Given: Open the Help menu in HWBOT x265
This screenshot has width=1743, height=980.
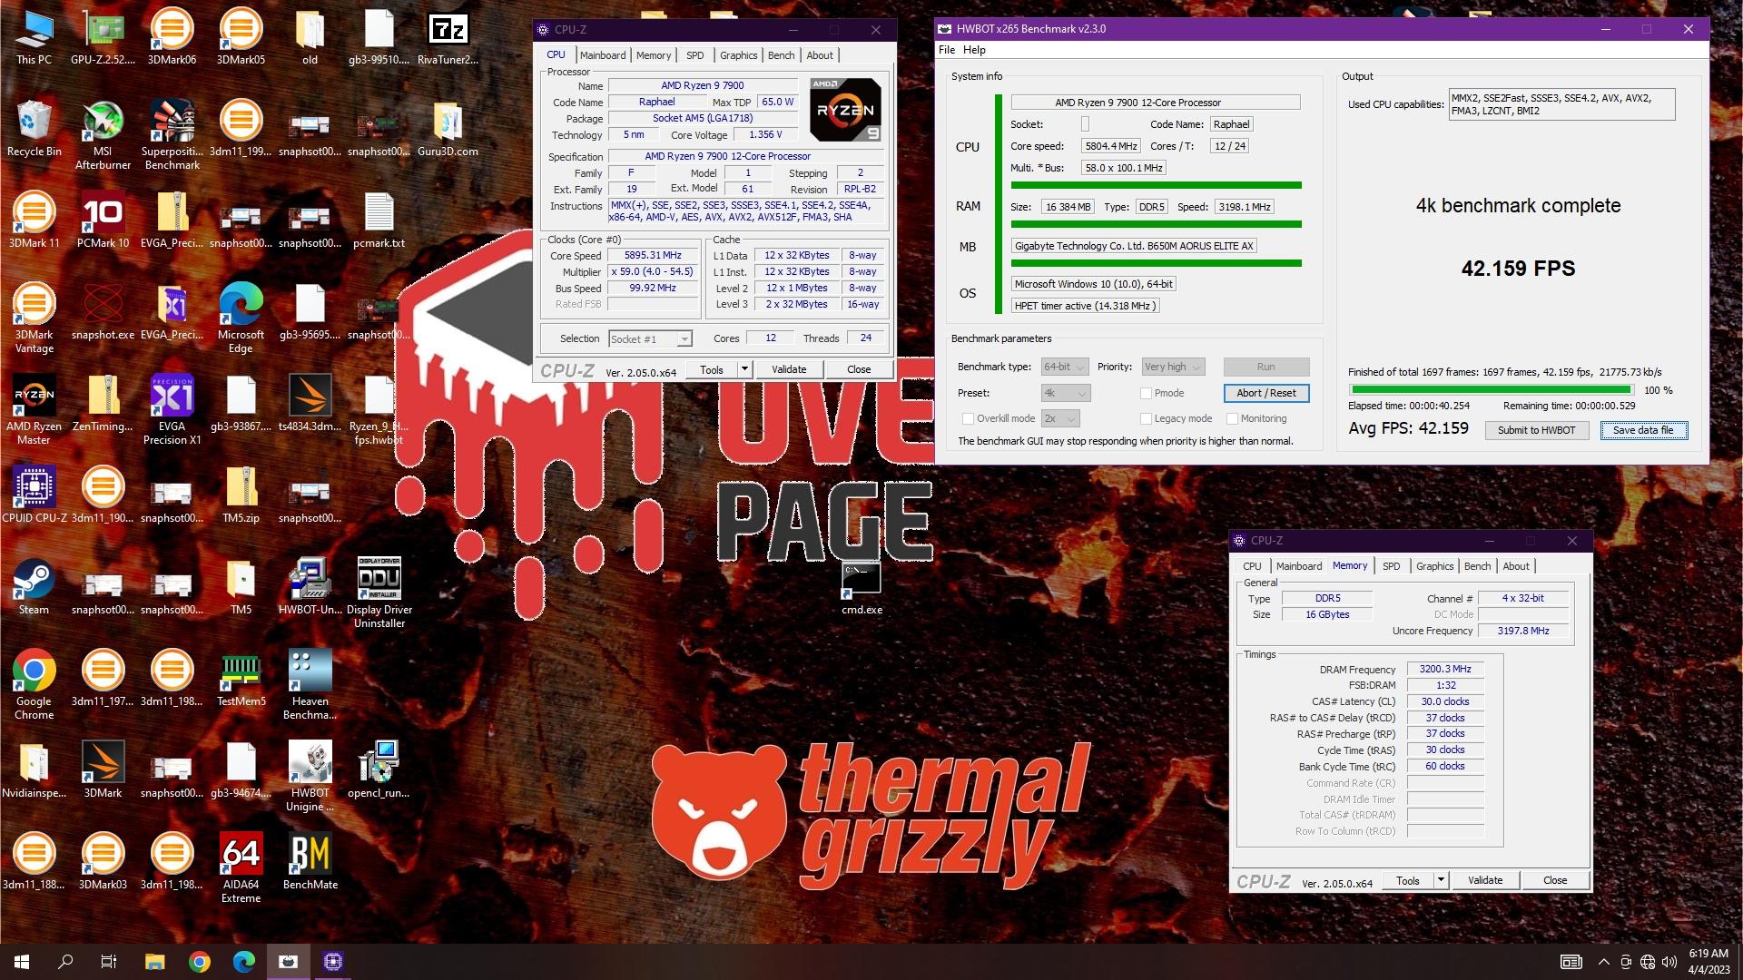Looking at the screenshot, I should click(974, 50).
